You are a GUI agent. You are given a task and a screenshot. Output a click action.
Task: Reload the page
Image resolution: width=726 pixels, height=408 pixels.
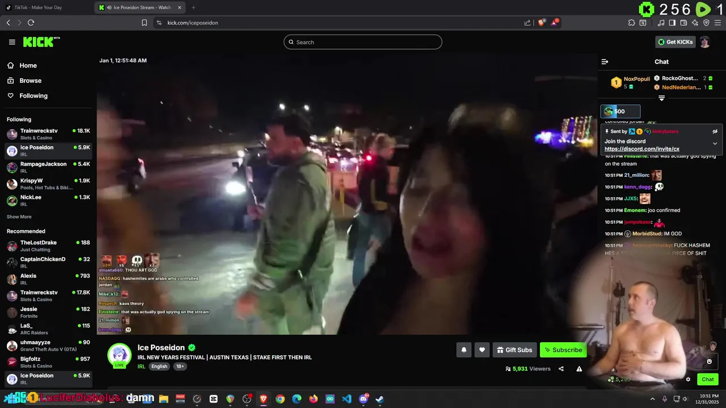tap(31, 23)
